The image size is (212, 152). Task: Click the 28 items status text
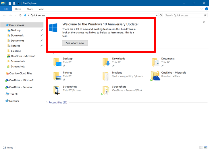pyautogui.click(x=8, y=147)
